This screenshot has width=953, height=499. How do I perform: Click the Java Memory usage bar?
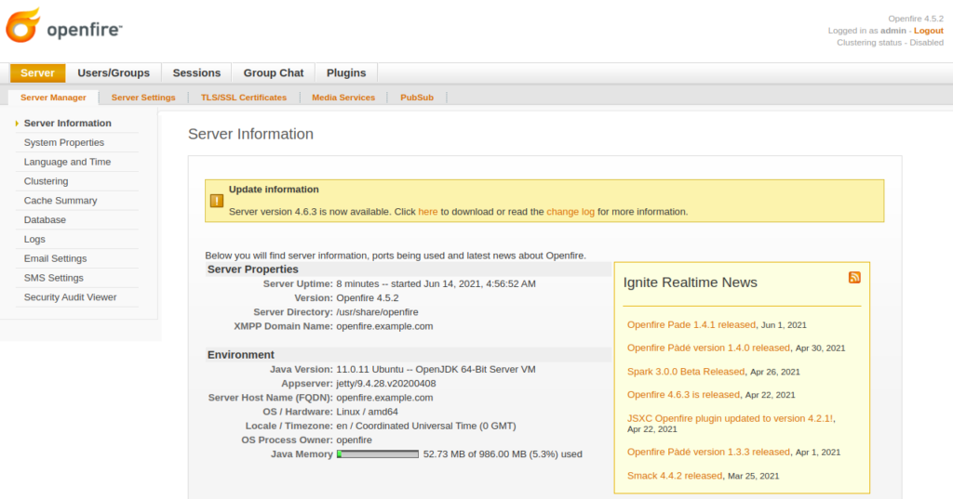coord(378,454)
